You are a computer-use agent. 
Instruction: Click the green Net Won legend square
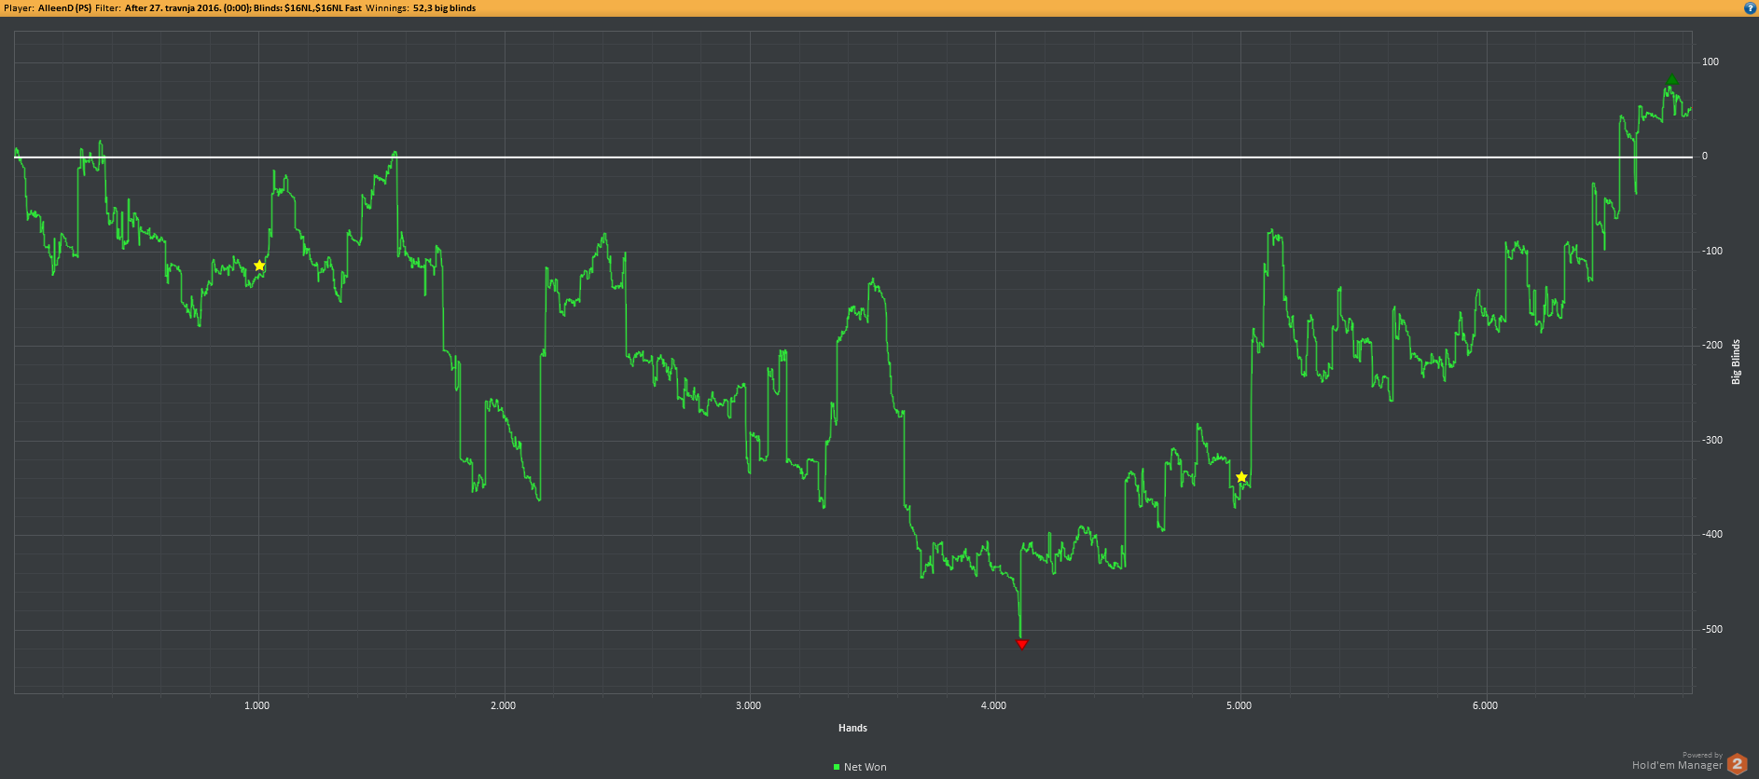pyautogui.click(x=837, y=767)
